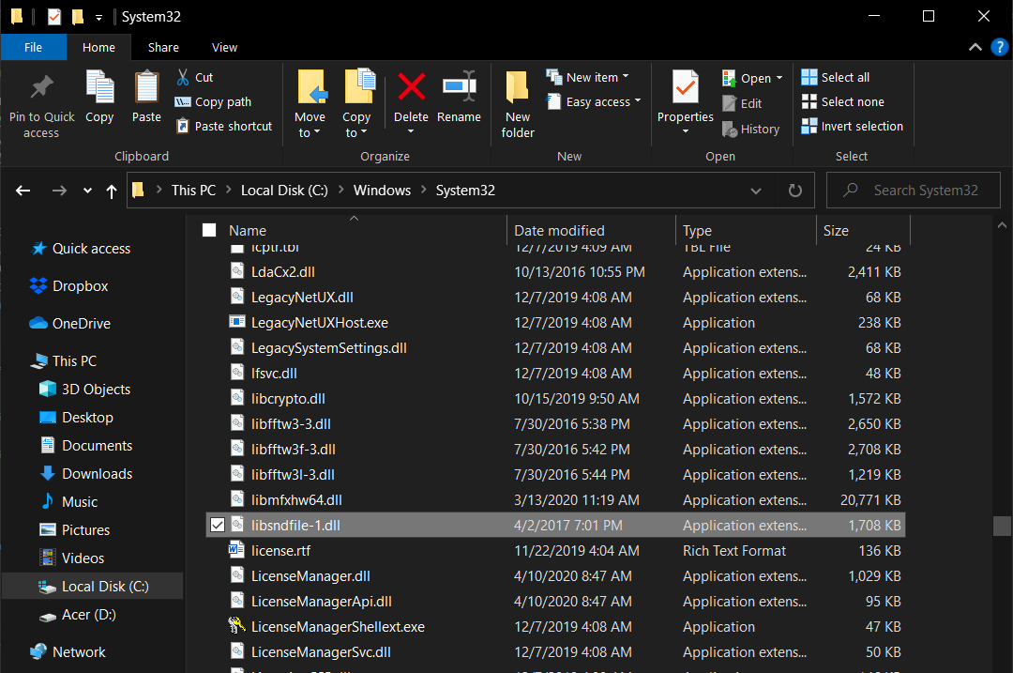Click the Paste clipboard icon
Screen dimensions: 1013x673
[x=146, y=87]
